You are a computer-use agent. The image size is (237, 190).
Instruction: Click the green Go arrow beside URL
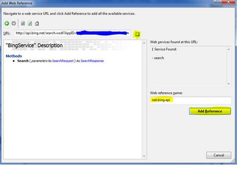[x=137, y=34]
